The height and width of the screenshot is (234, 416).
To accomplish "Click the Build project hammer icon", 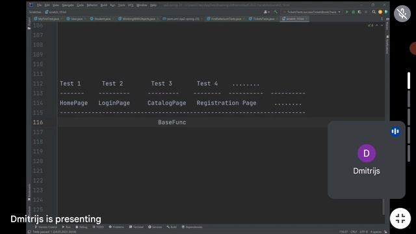I will 276,12.
